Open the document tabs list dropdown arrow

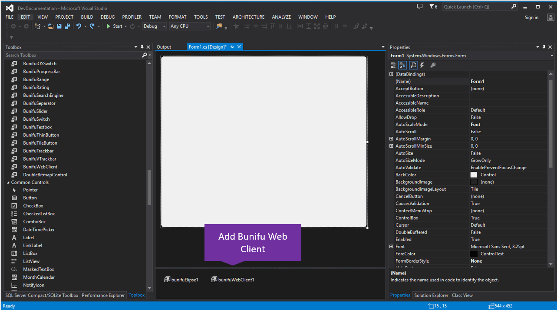[x=383, y=47]
